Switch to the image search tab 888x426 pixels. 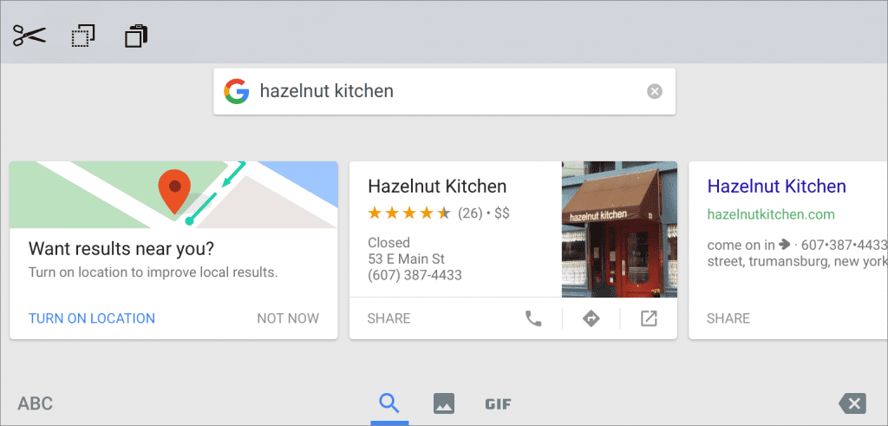pos(444,404)
